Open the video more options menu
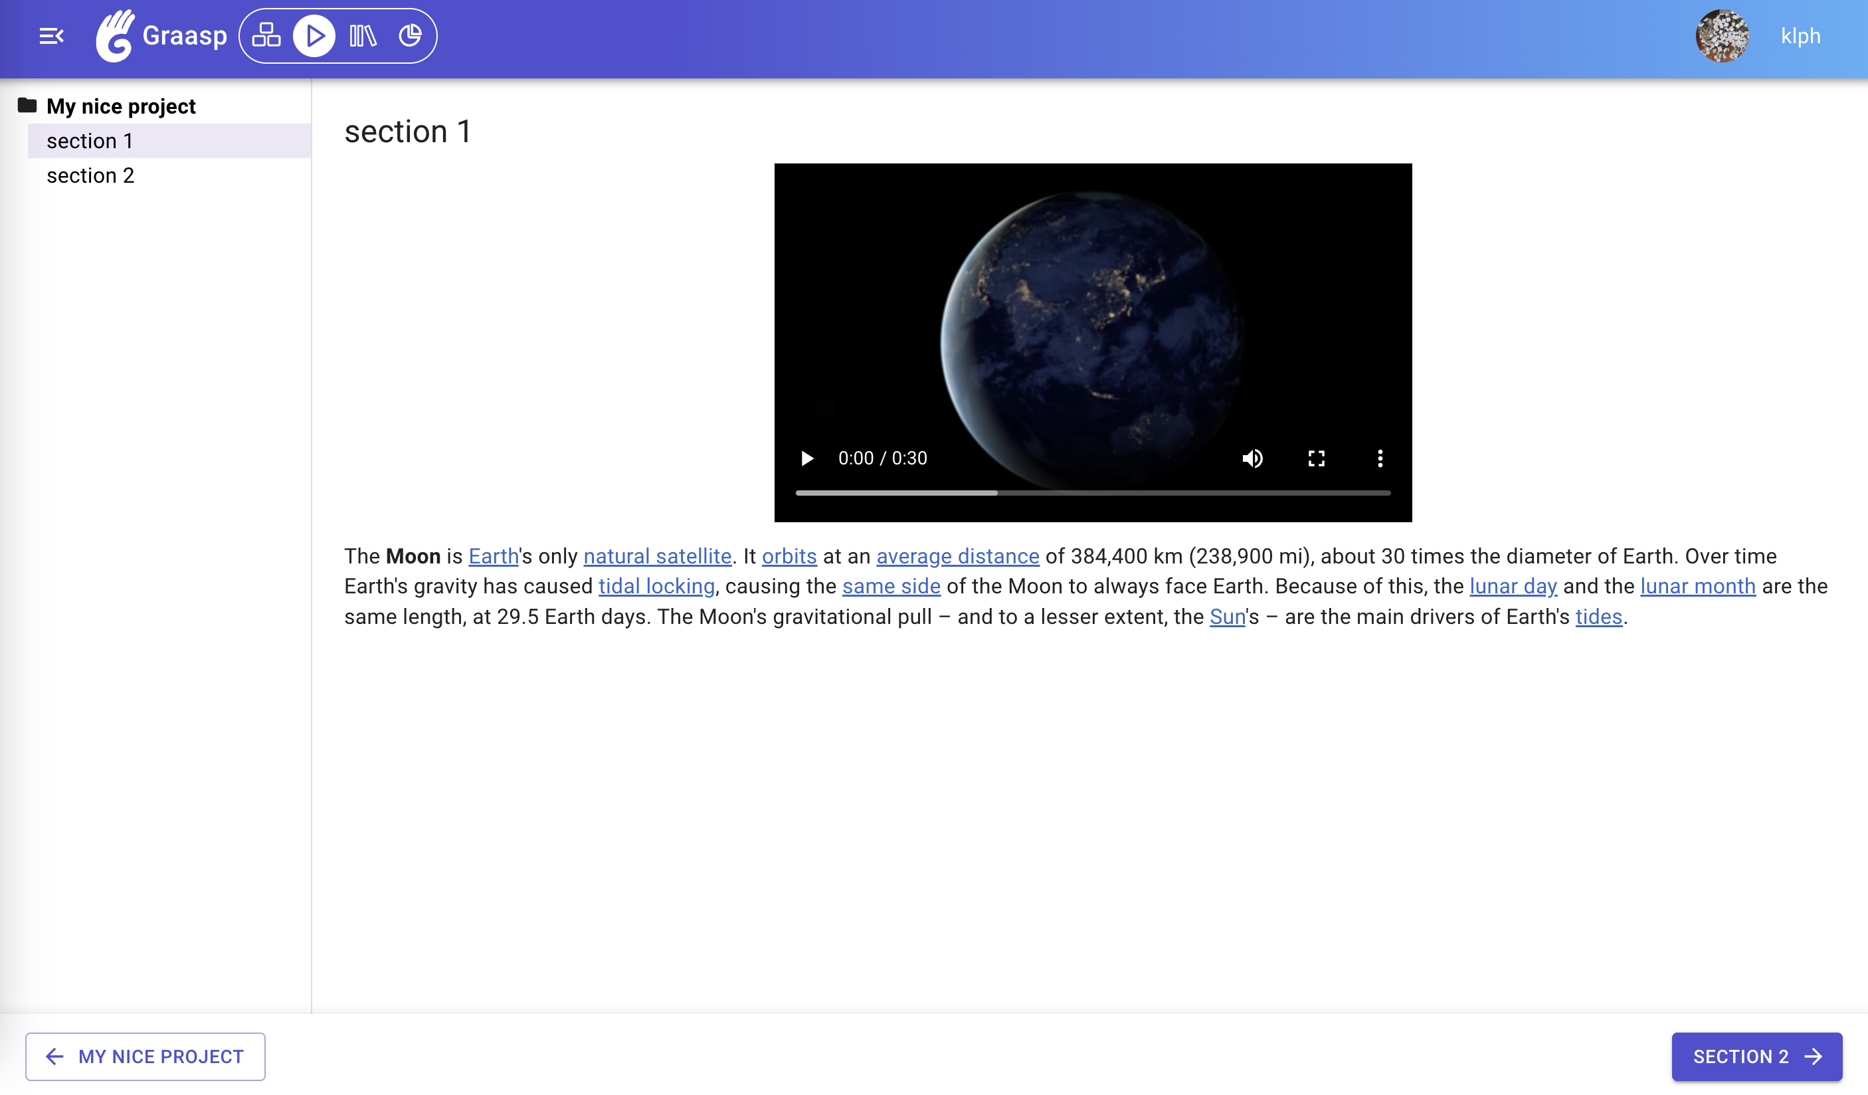 [1380, 458]
